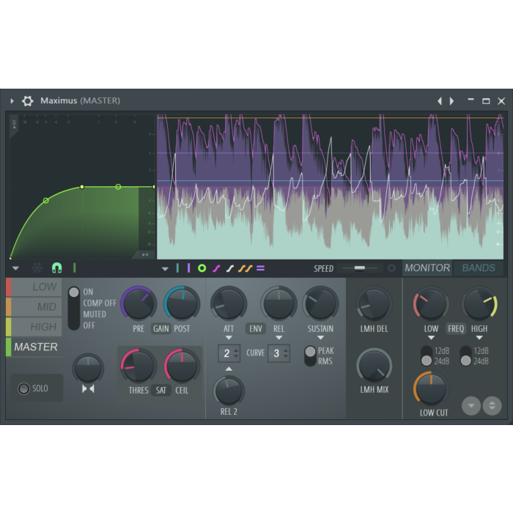Click the up arrow above REL 2
This screenshot has height=513, width=513.
click(229, 369)
